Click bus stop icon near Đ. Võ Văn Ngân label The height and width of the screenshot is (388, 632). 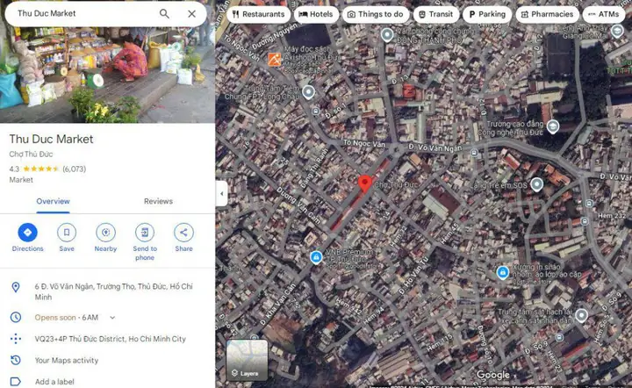[x=474, y=153]
